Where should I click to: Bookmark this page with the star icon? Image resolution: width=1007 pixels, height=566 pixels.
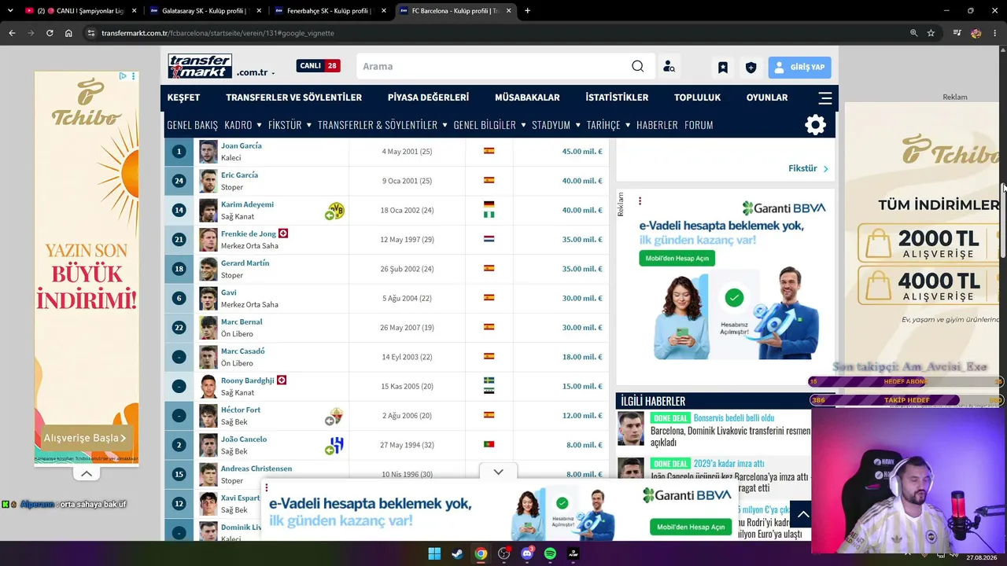pyautogui.click(x=931, y=33)
